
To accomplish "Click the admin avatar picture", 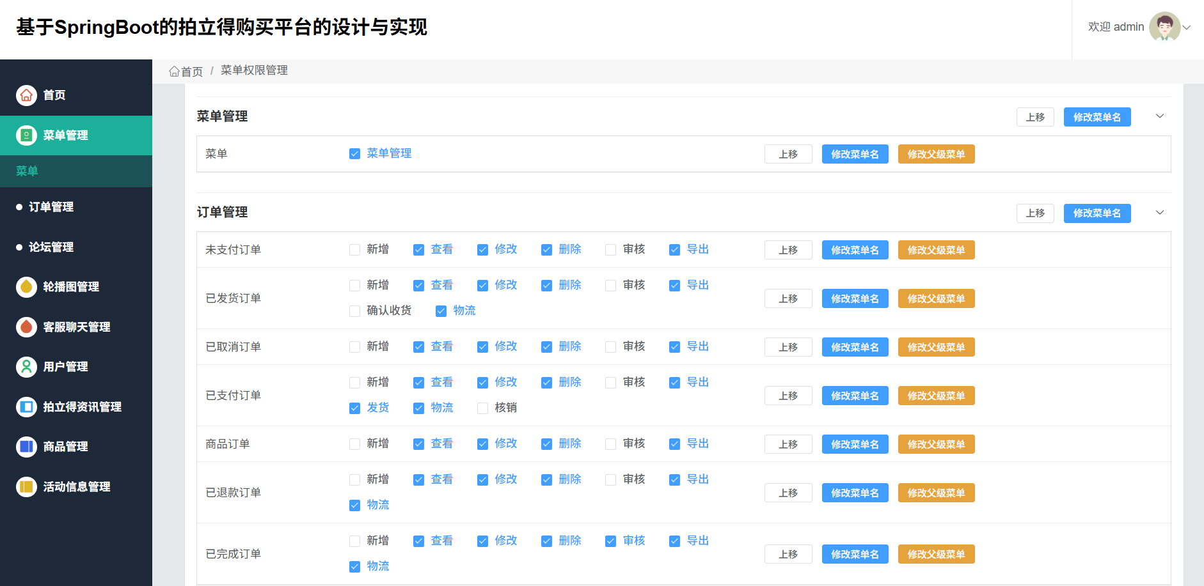I will point(1164,27).
